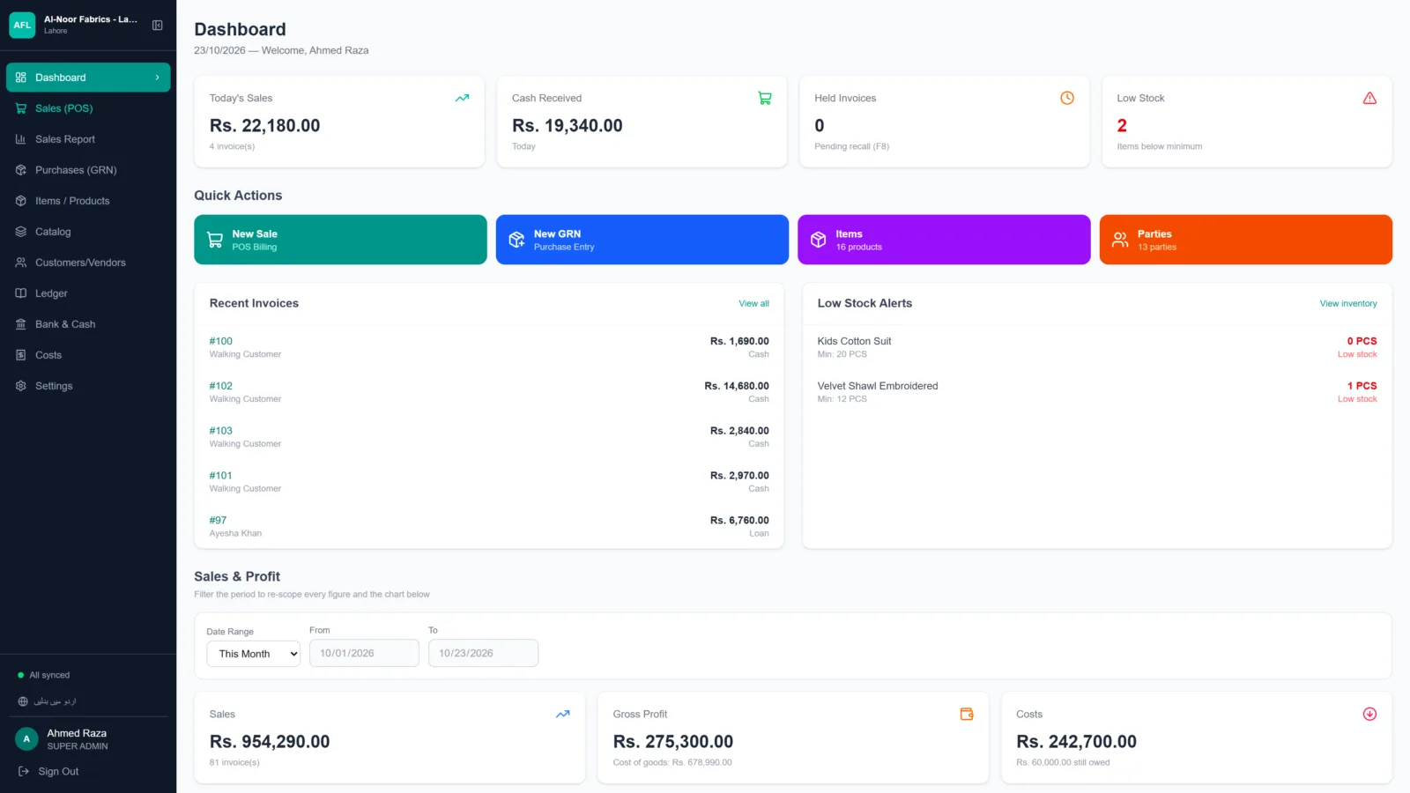Image resolution: width=1410 pixels, height=793 pixels.
Task: Select the Kids Cotton Suit stock alert
Action: pyautogui.click(x=1097, y=347)
